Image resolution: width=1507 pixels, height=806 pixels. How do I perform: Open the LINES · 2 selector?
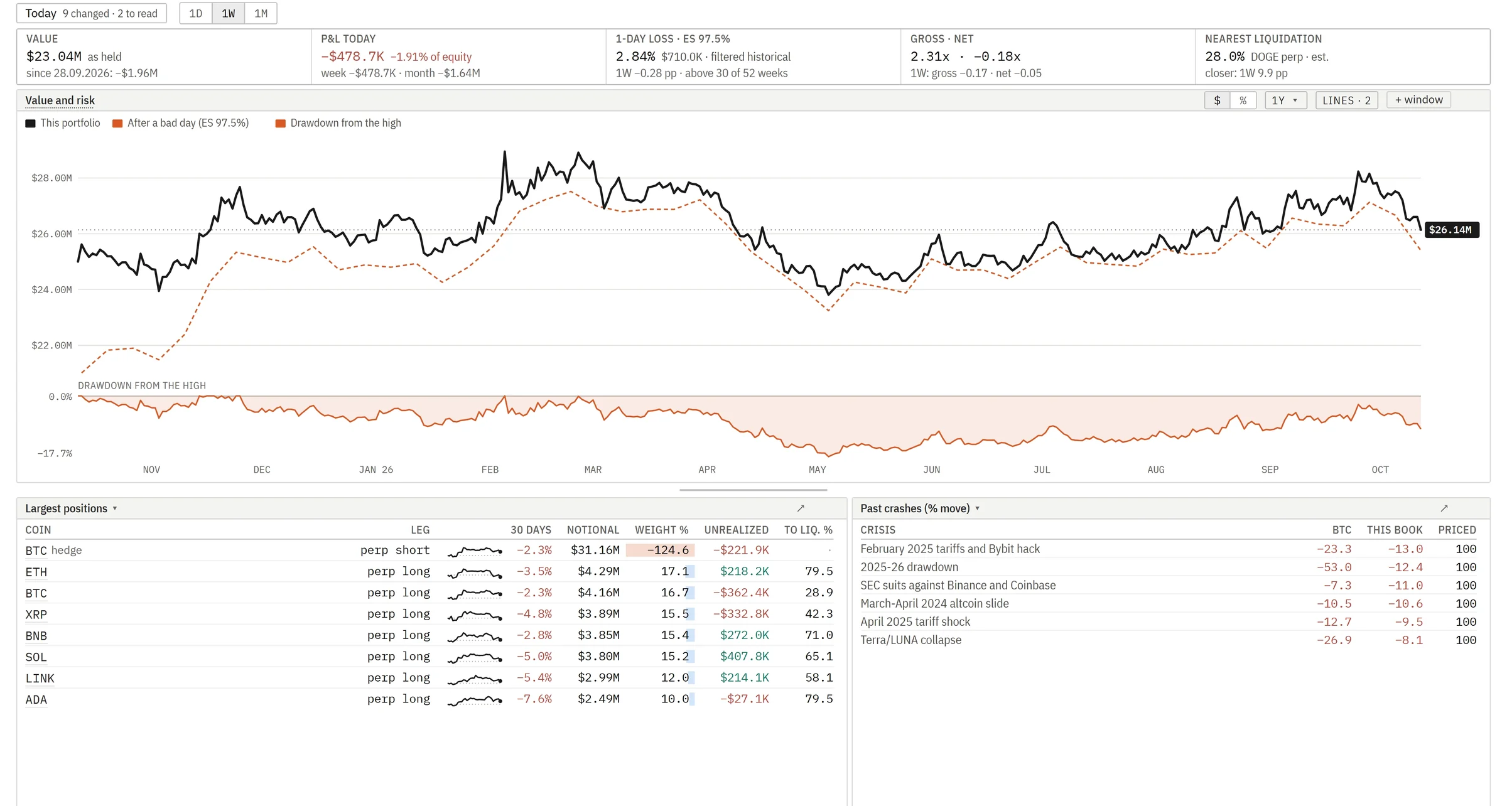[x=1347, y=100]
